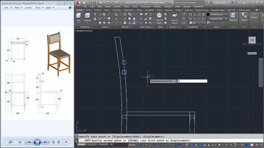This screenshot has height=148, width=264.
Task: Go to previous image in Photo Viewer
Action: point(29,142)
